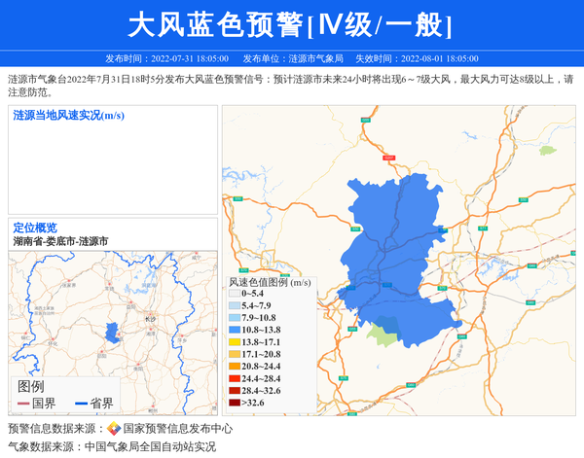Choose the 24.4~28.4 red legend swatch
584x458 pixels.
tap(234, 378)
